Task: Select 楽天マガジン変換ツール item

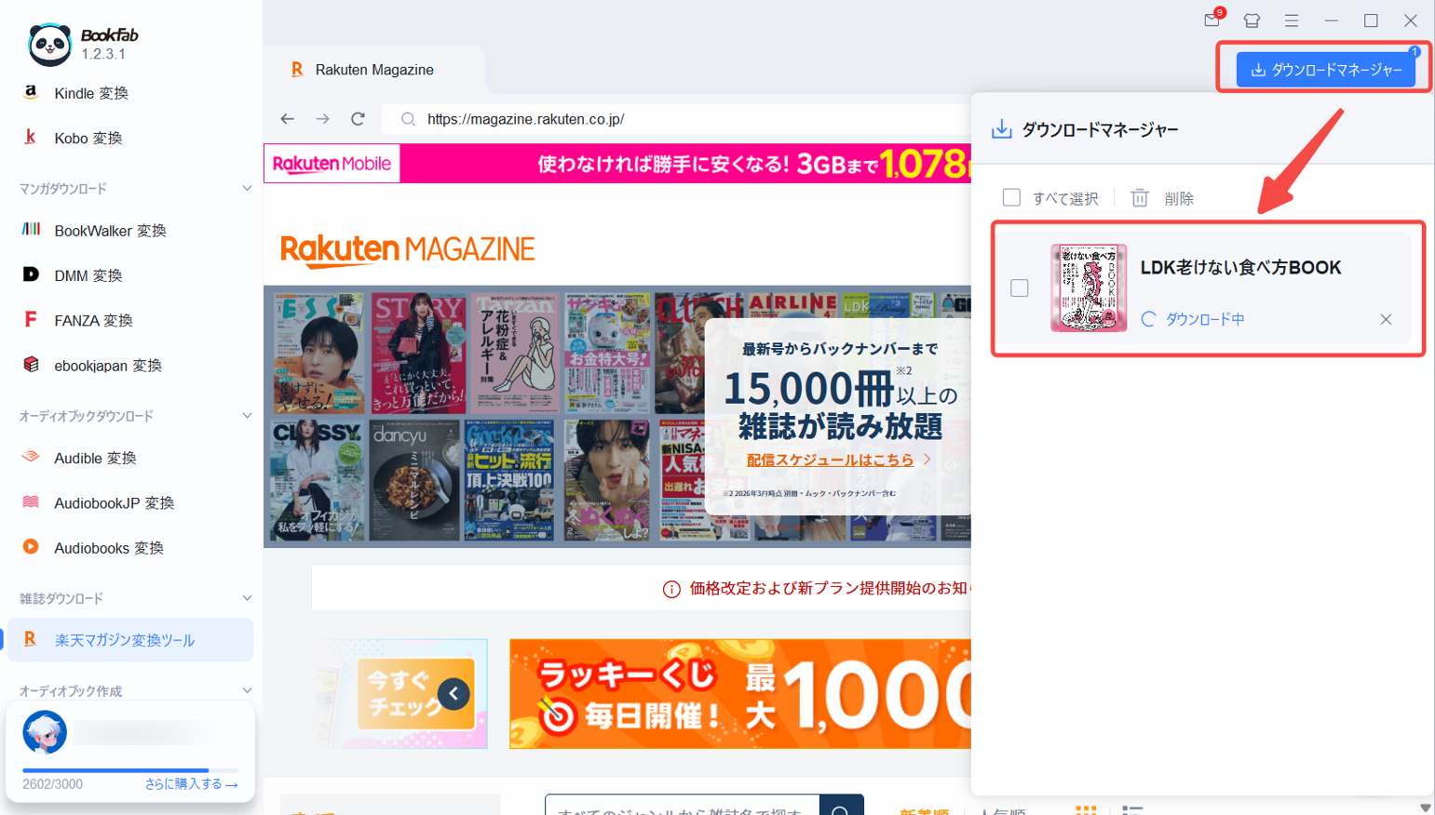Action: 130,640
